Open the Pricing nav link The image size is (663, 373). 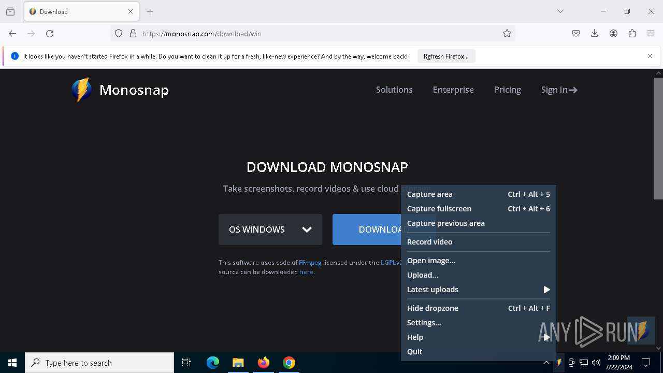pyautogui.click(x=507, y=90)
